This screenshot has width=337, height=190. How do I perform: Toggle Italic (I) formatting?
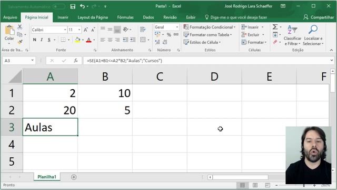[42, 40]
